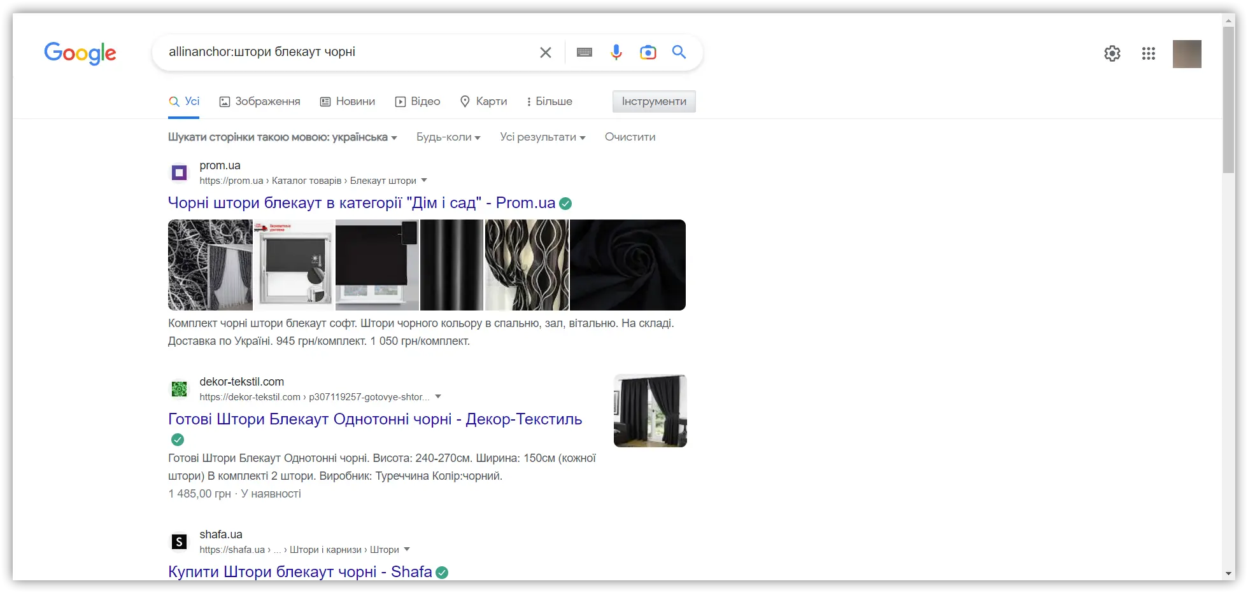Click the page vertical scrollbar thumb
The height and width of the screenshot is (593, 1248).
(x=1229, y=99)
